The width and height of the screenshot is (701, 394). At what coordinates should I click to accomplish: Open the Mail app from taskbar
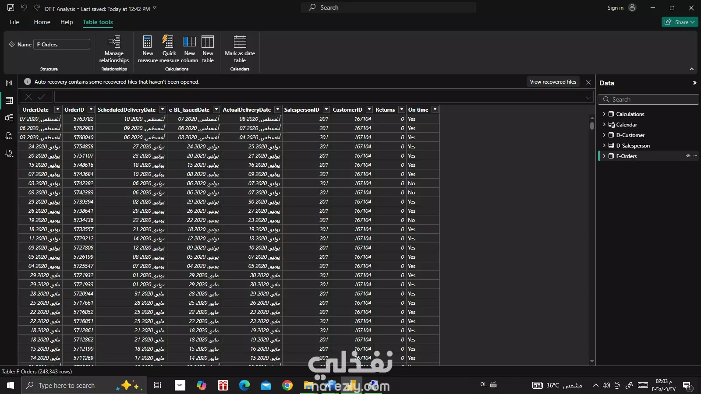266,385
